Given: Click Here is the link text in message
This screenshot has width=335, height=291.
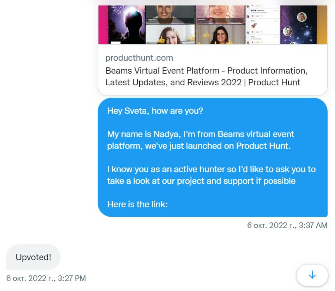Looking at the screenshot, I should pos(137,204).
